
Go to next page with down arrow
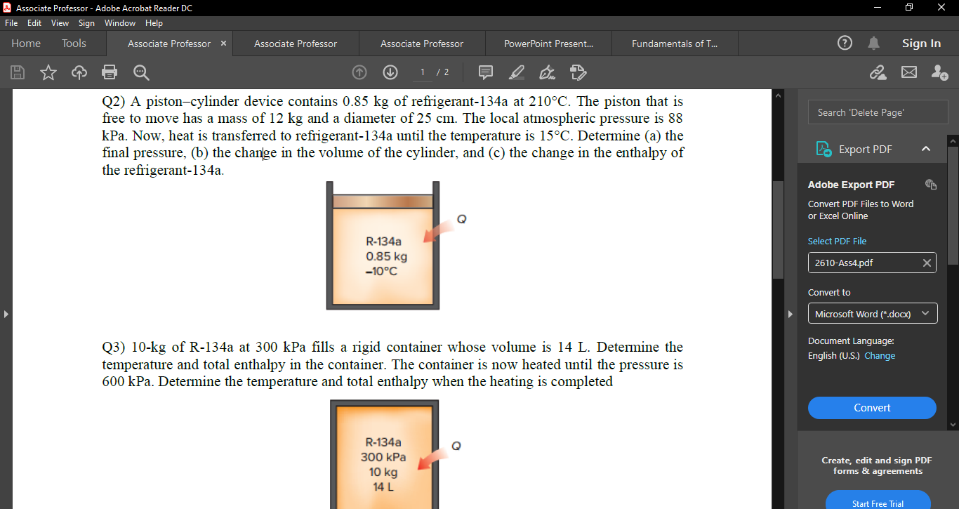[390, 72]
